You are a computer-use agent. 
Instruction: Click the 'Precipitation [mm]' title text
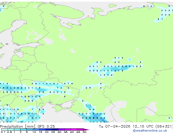17,126
